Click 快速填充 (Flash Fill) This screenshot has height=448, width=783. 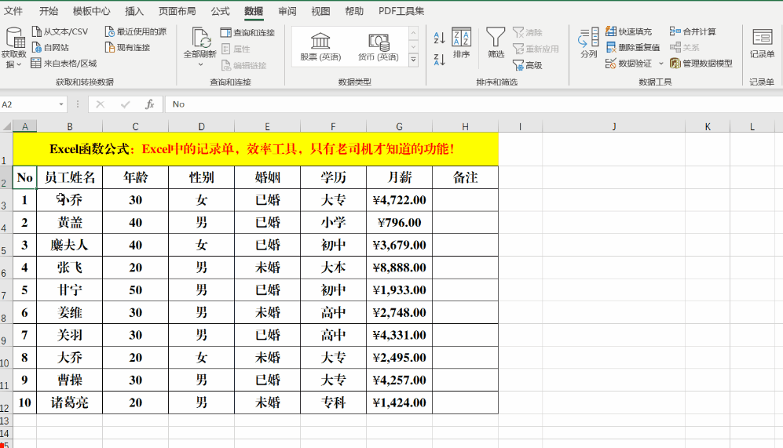[x=629, y=31]
